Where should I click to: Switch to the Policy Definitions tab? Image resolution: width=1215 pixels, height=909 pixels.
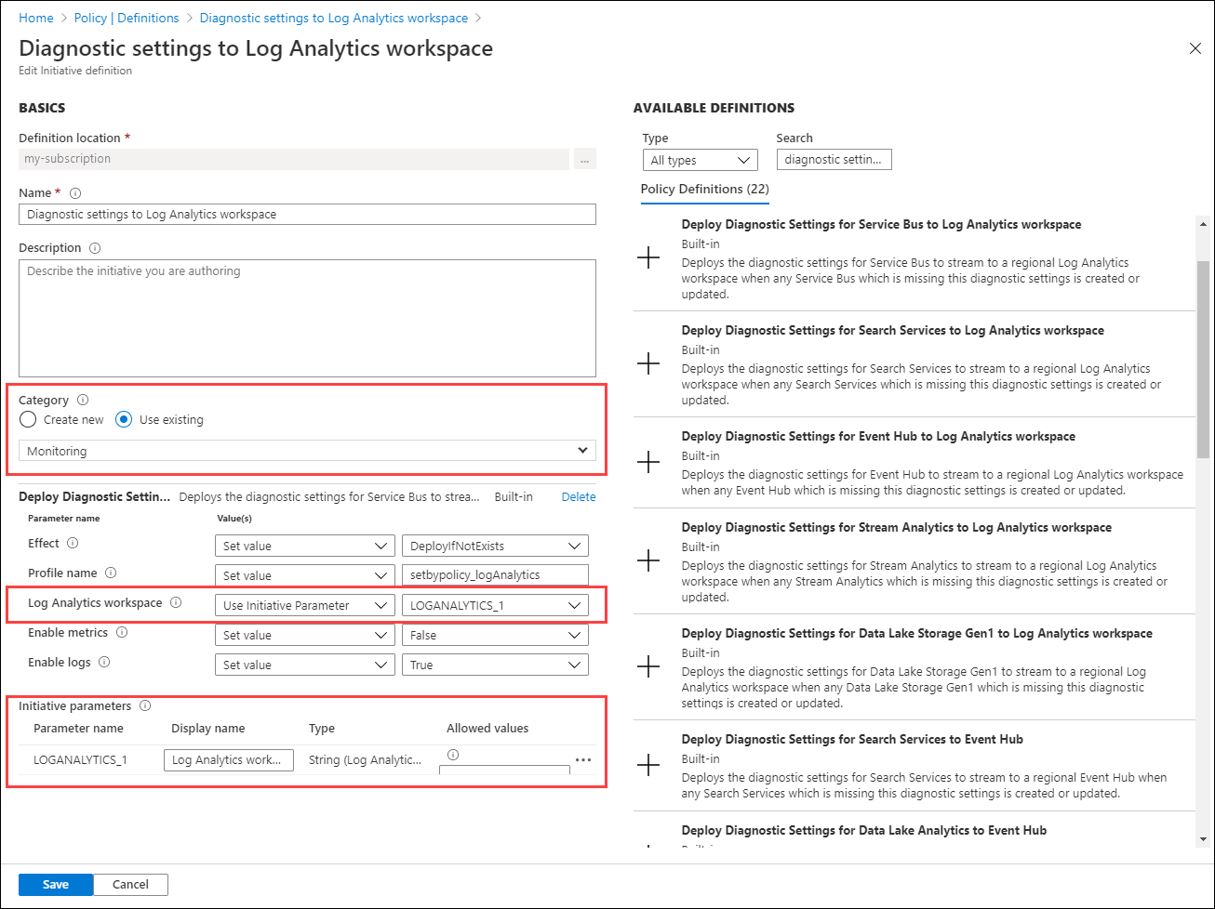click(x=704, y=190)
